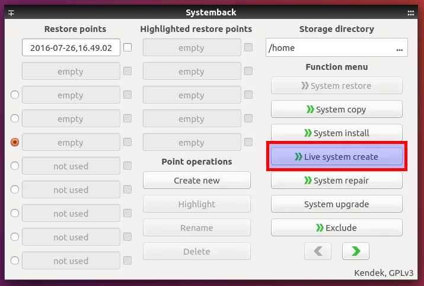Viewport: 424px width, 286px height.
Task: Click the green next-page arrow button
Action: pos(355,251)
